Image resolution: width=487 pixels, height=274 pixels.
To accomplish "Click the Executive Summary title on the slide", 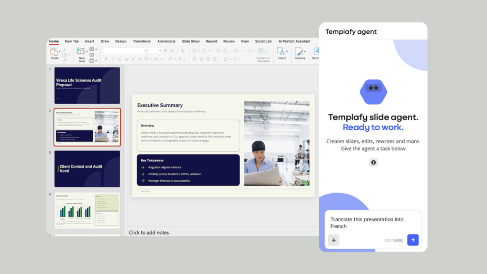I will pyautogui.click(x=160, y=105).
